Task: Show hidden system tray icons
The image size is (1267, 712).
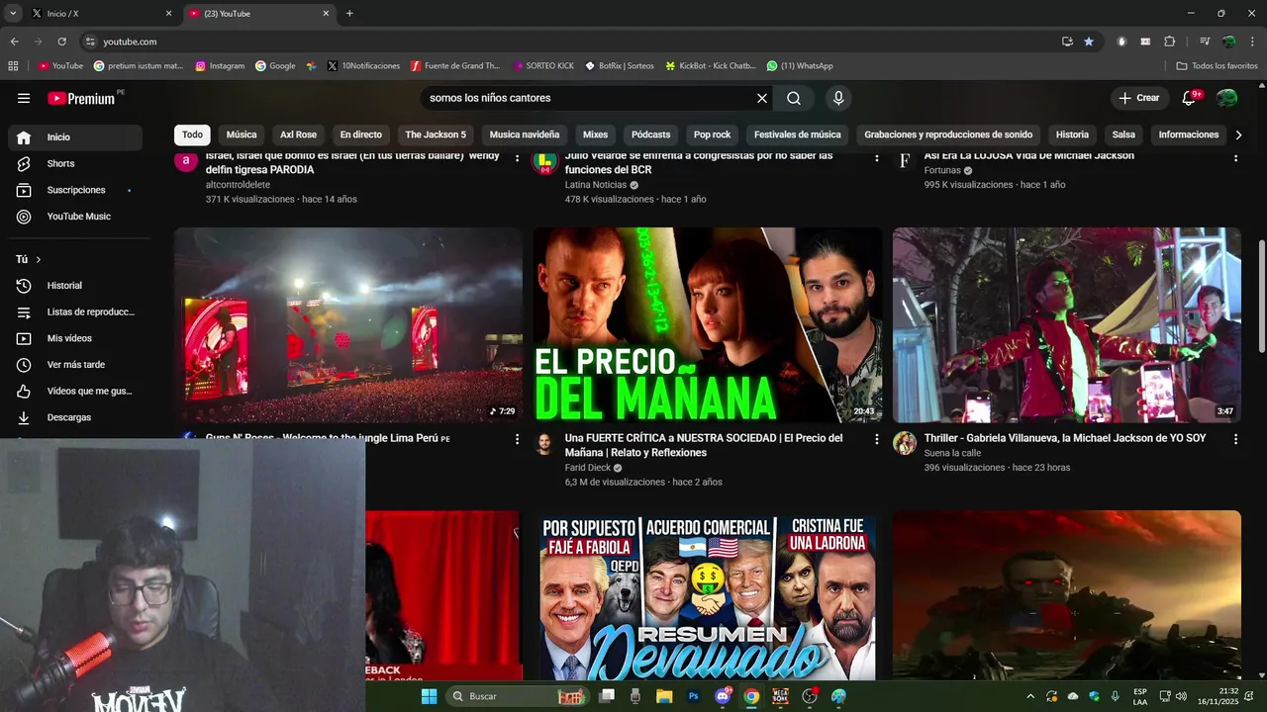Action: point(1030,696)
